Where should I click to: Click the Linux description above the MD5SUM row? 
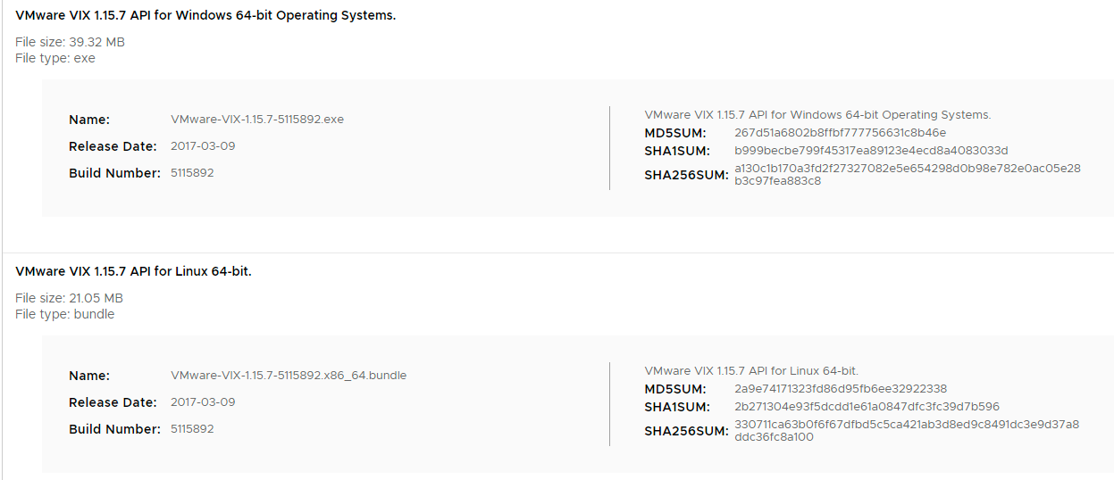pyautogui.click(x=751, y=371)
